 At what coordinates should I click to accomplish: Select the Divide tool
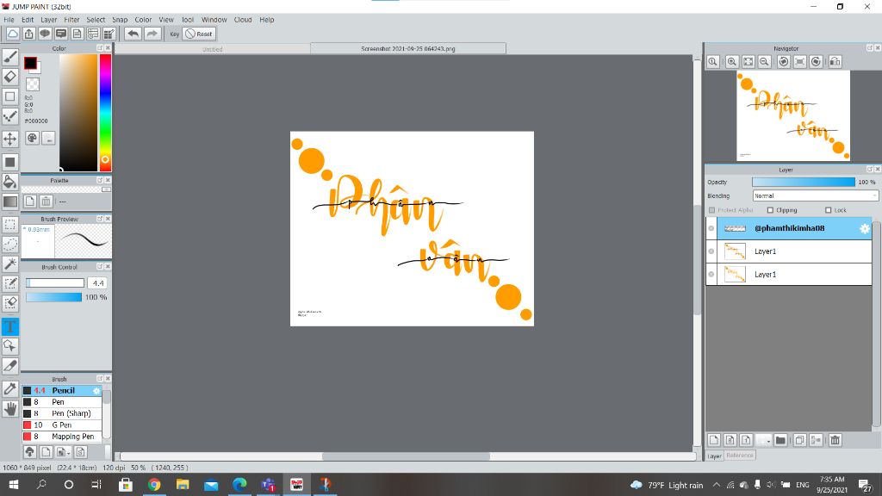[x=10, y=366]
